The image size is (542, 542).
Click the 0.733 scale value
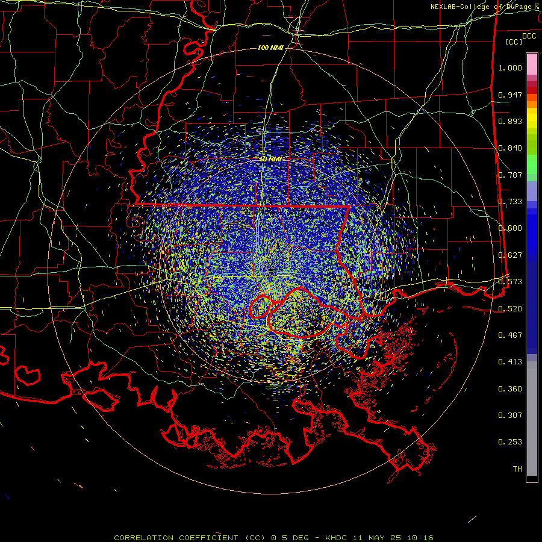[x=510, y=202]
